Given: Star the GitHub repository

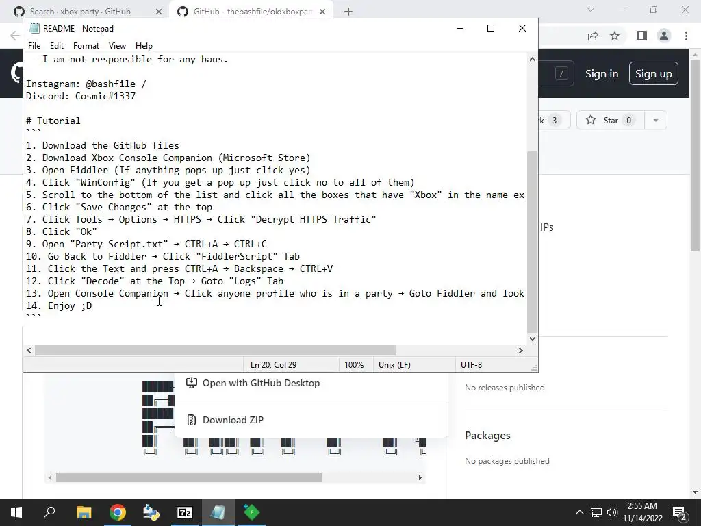Looking at the screenshot, I should click(610, 121).
